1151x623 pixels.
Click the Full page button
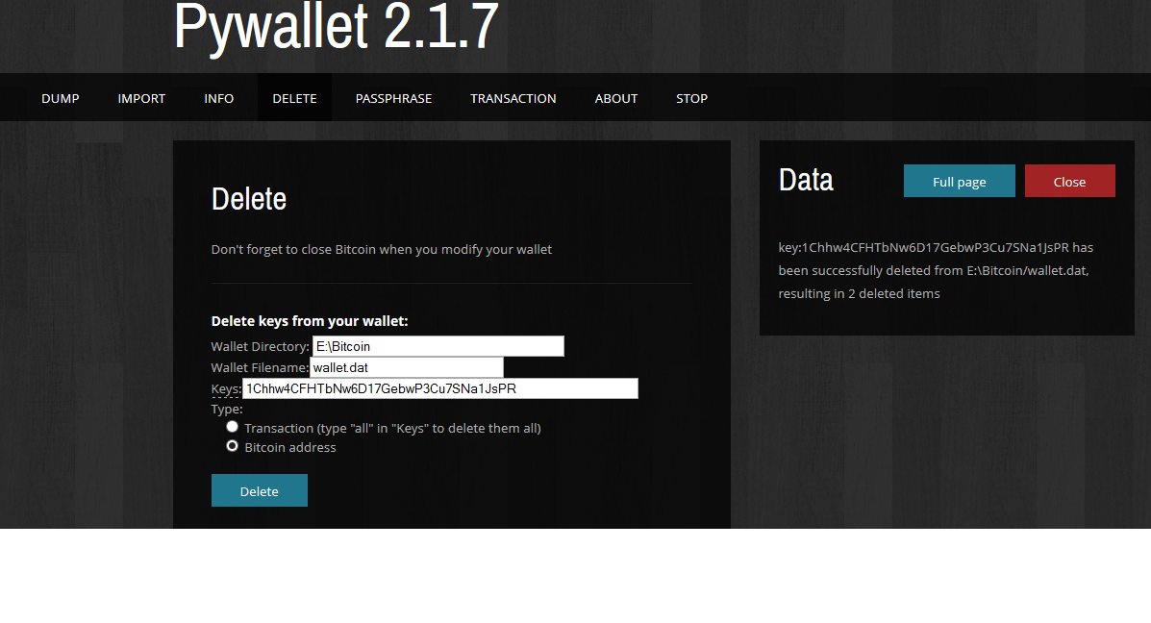[959, 182]
